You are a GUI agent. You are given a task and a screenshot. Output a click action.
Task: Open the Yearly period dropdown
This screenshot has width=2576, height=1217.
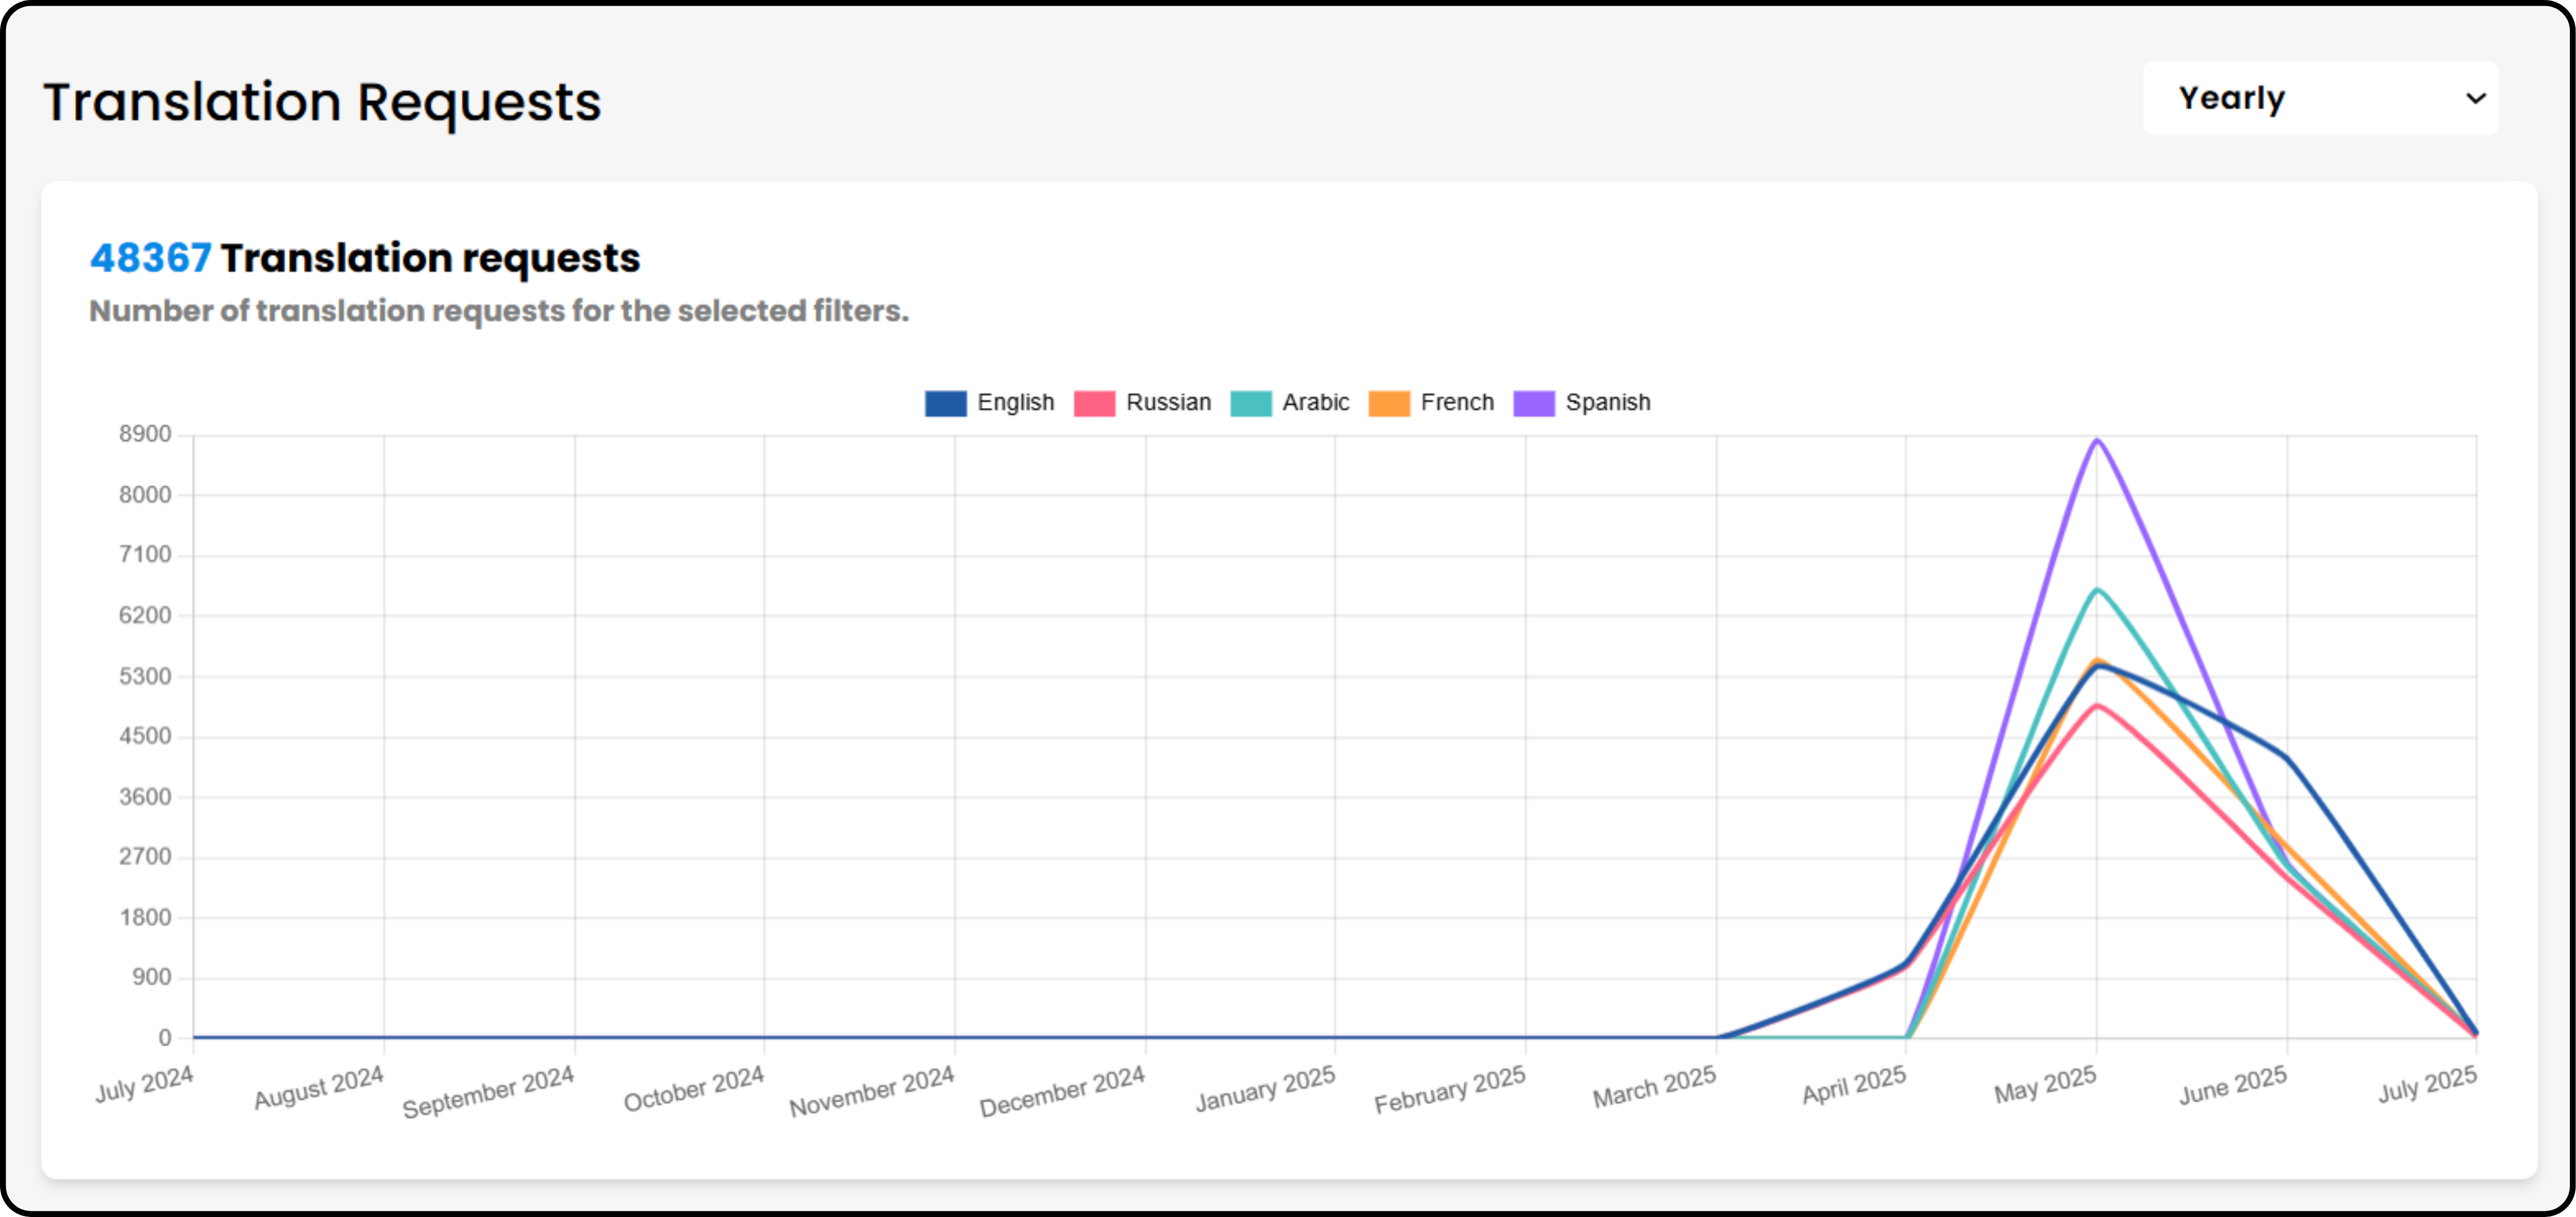tap(2319, 98)
